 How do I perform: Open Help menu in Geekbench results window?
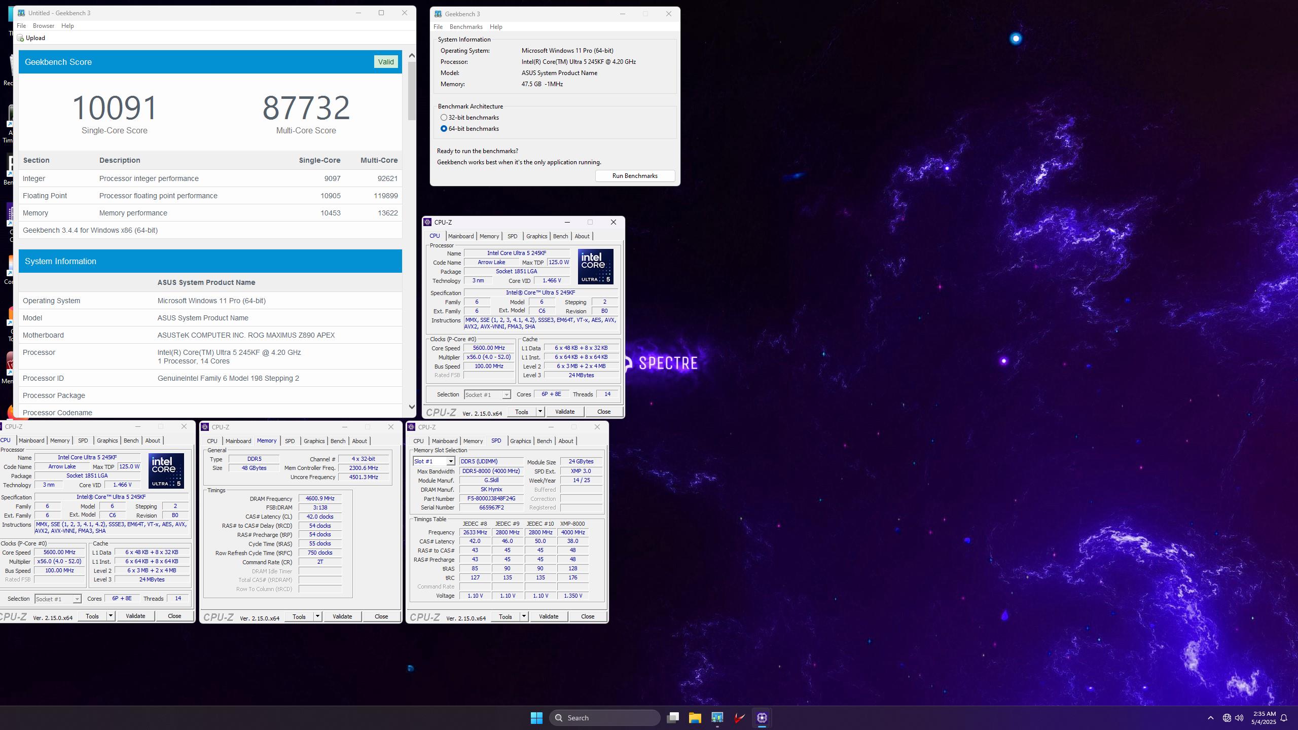click(67, 26)
